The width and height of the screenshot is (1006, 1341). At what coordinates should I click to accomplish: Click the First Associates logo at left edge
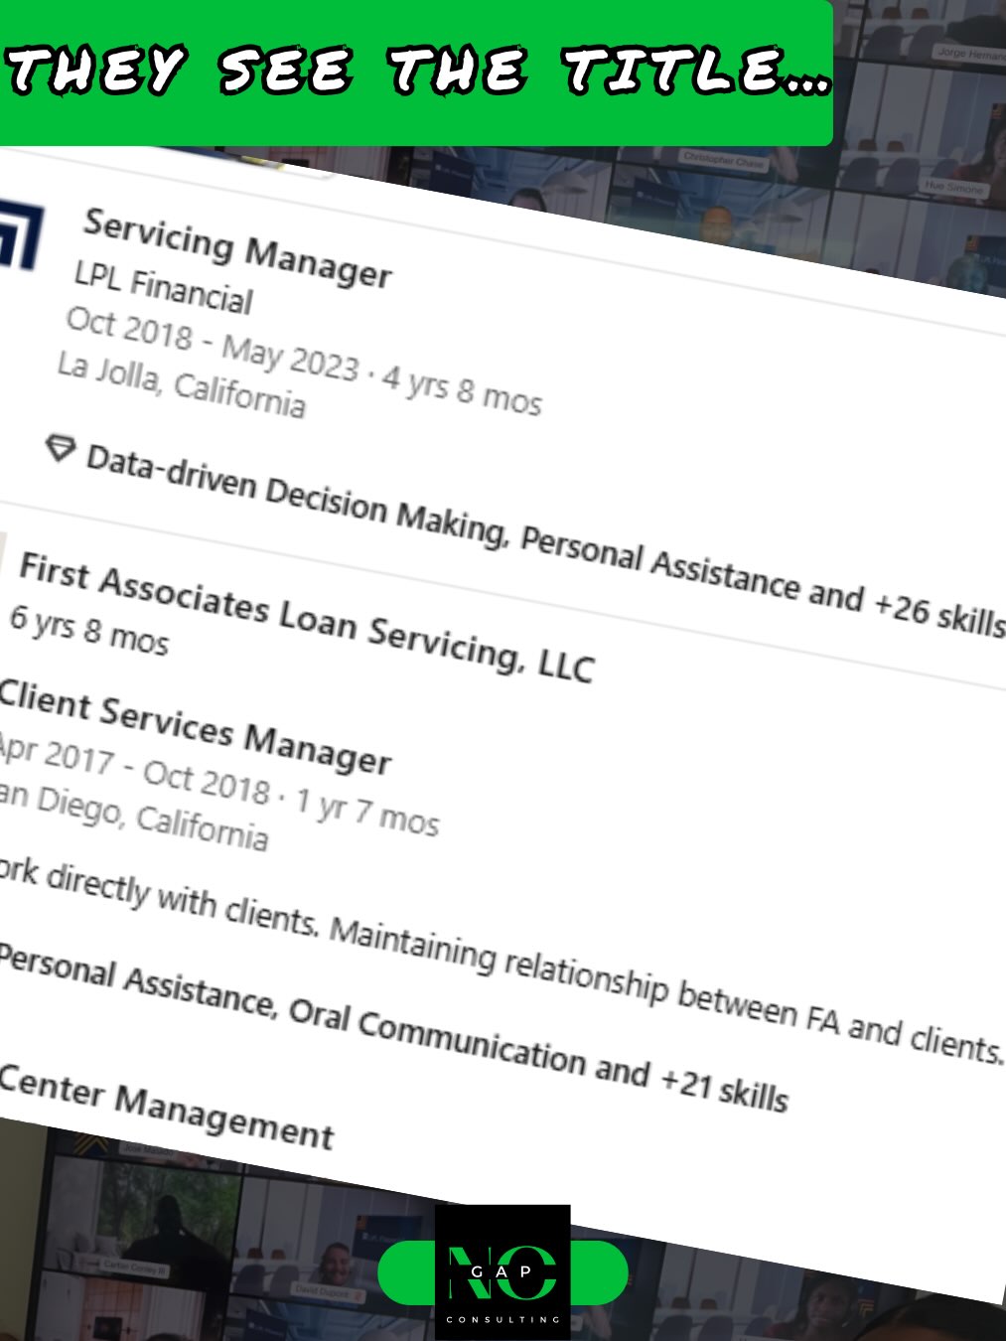click(3, 556)
